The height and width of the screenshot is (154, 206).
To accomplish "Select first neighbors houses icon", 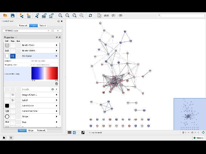I will (106, 15).
